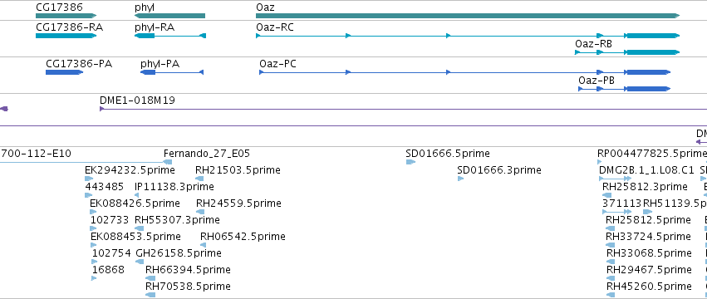
Task: Select the Fernando_27_E05 feature arrow
Action: [168, 162]
